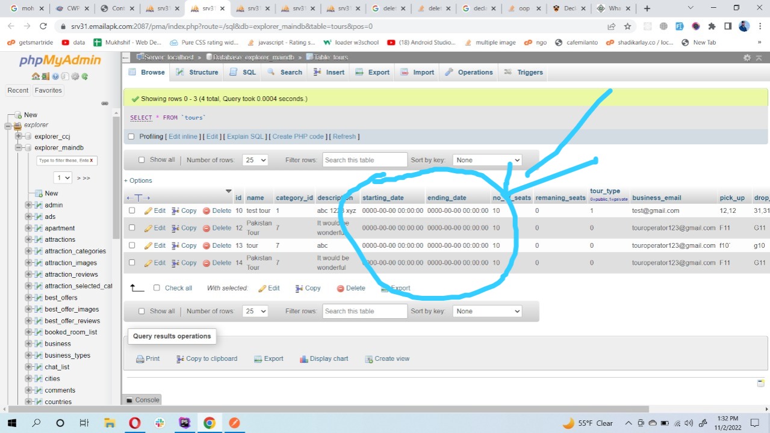The width and height of the screenshot is (770, 433).
Task: Open the Search tab
Action: [x=284, y=72]
